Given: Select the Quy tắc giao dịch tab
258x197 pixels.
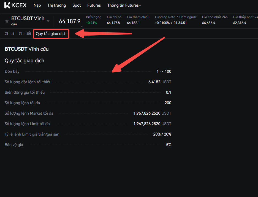Looking at the screenshot, I should coord(51,34).
